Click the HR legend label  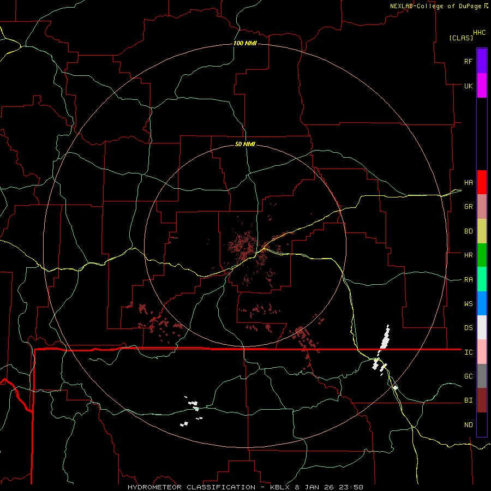[x=468, y=255]
